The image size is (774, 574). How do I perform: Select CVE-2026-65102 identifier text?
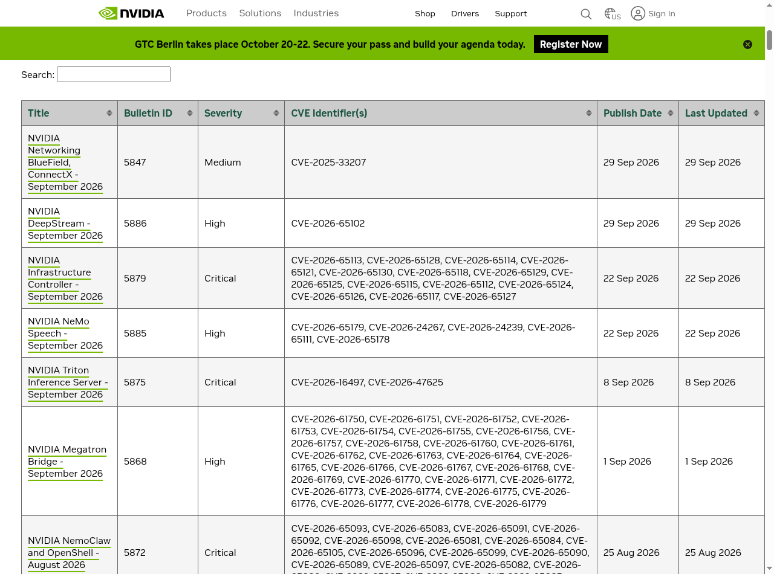coord(328,224)
